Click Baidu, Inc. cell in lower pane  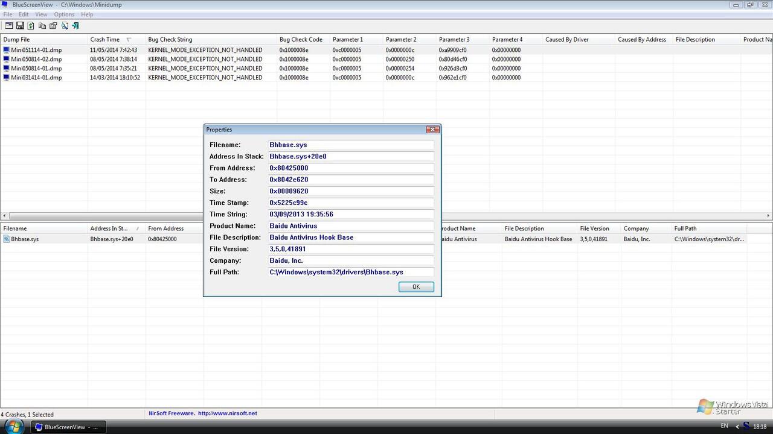637,239
